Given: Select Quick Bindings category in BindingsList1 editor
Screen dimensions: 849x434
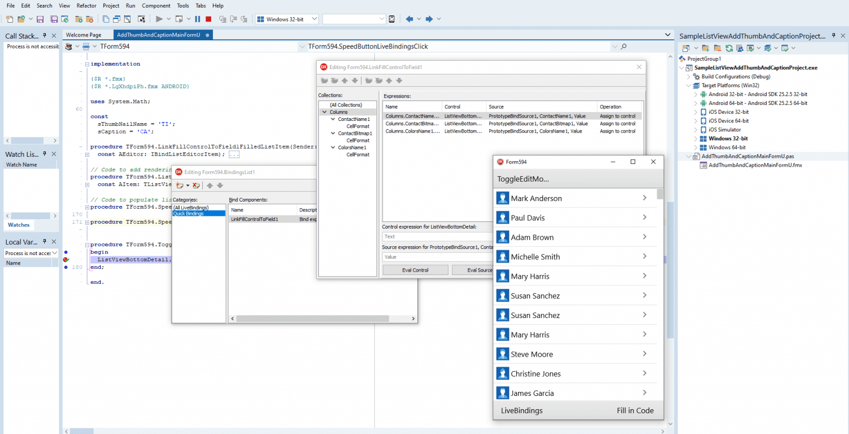Looking at the screenshot, I should [199, 213].
